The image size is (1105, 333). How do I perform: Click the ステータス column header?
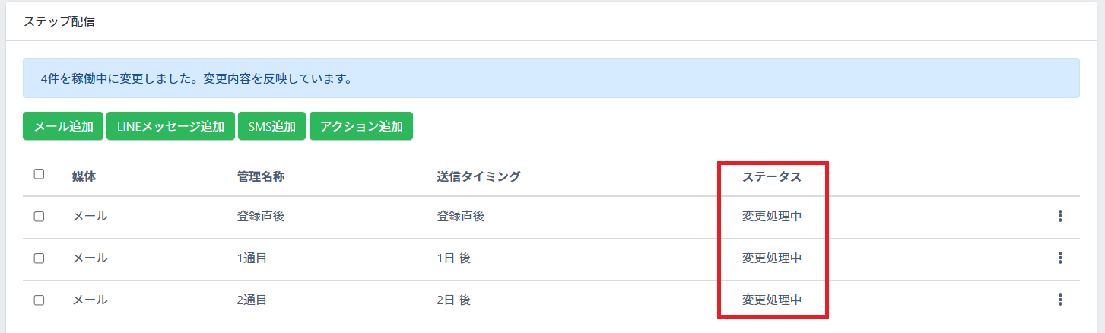point(772,176)
